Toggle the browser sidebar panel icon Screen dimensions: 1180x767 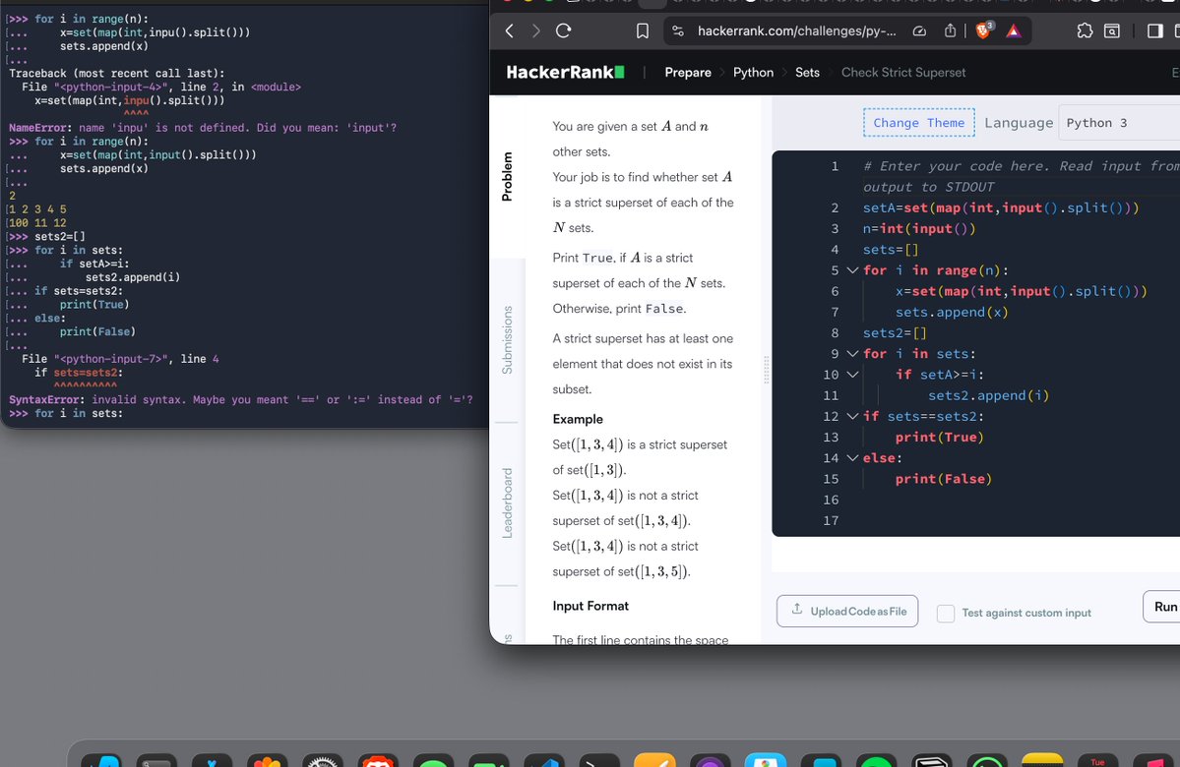pyautogui.click(x=1154, y=30)
